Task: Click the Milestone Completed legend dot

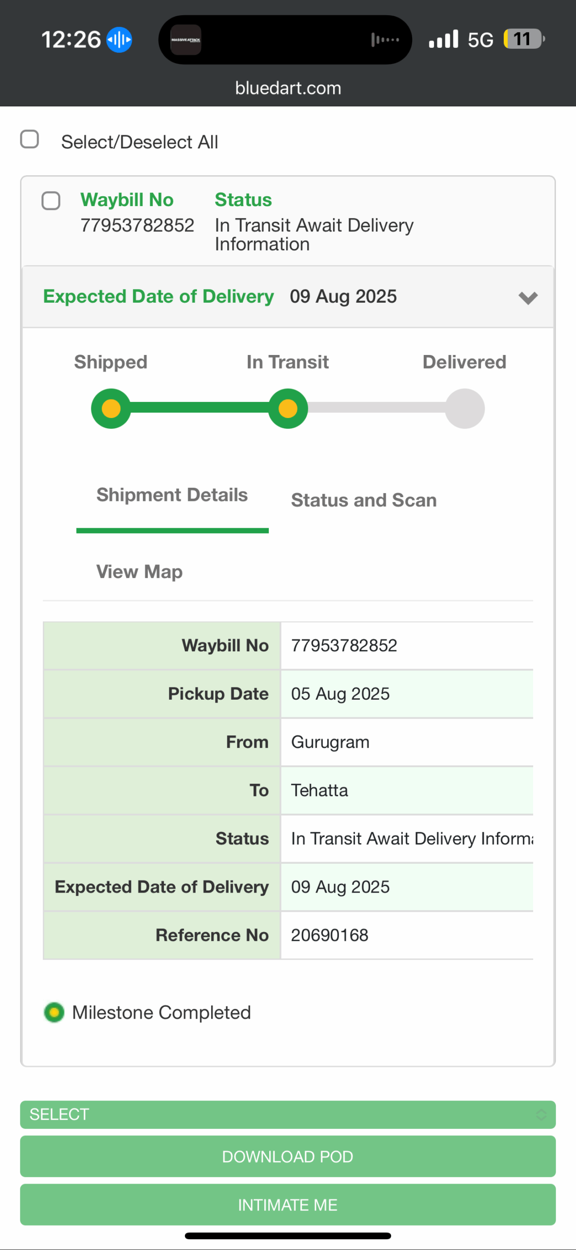Action: click(x=54, y=1012)
